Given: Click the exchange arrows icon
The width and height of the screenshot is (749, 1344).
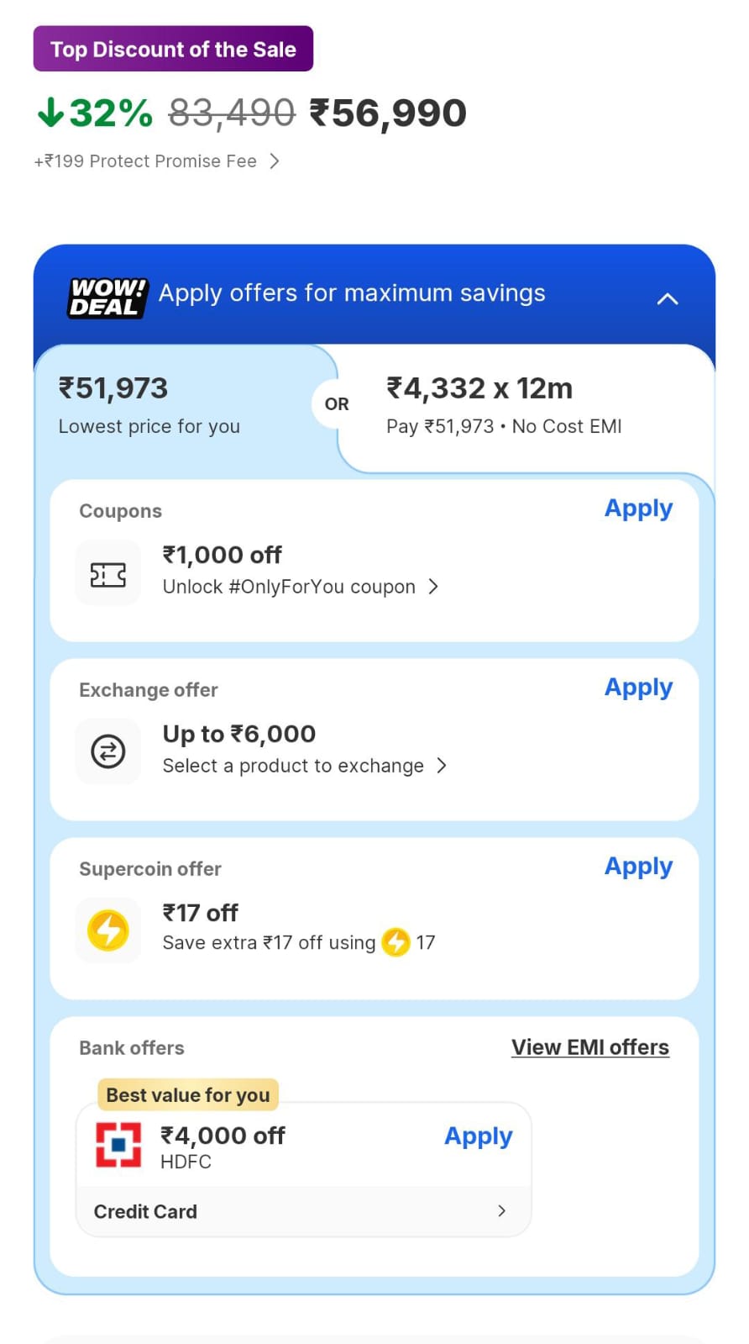Looking at the screenshot, I should click(108, 751).
